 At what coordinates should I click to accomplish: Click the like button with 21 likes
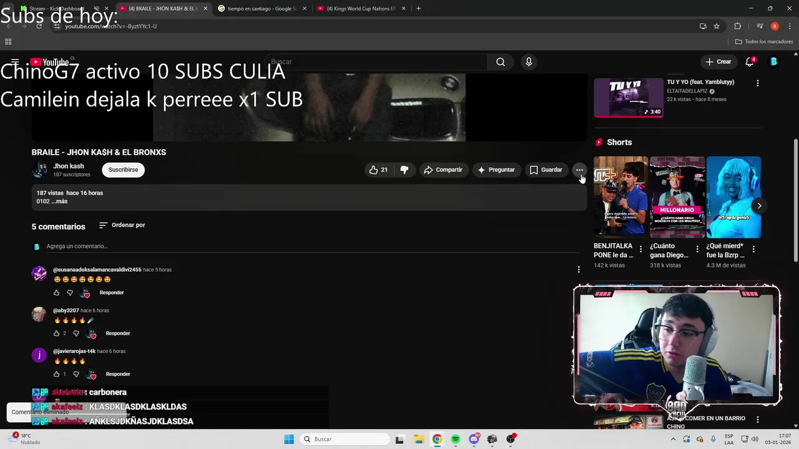click(x=378, y=170)
